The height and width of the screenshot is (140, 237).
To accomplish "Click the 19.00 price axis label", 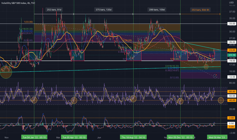I will click(232, 61).
